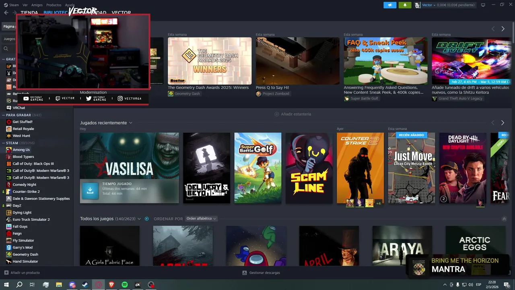Open the Productos menu
Image resolution: width=515 pixels, height=290 pixels.
click(x=54, y=5)
